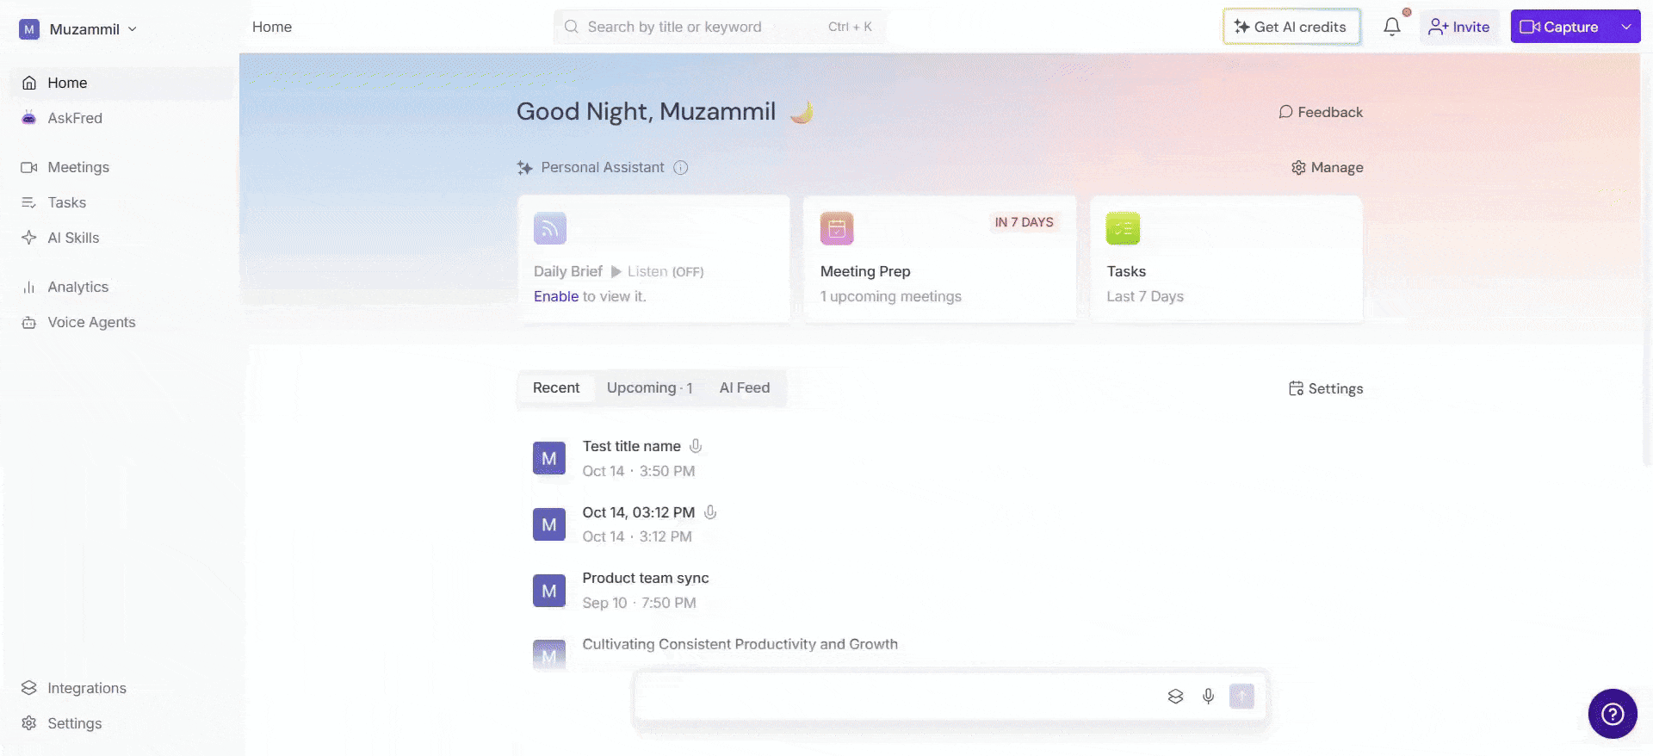Click the Capture button
The image size is (1653, 756).
tap(1560, 27)
